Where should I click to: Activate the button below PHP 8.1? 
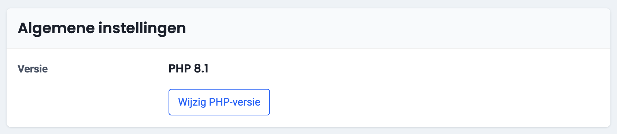point(219,102)
